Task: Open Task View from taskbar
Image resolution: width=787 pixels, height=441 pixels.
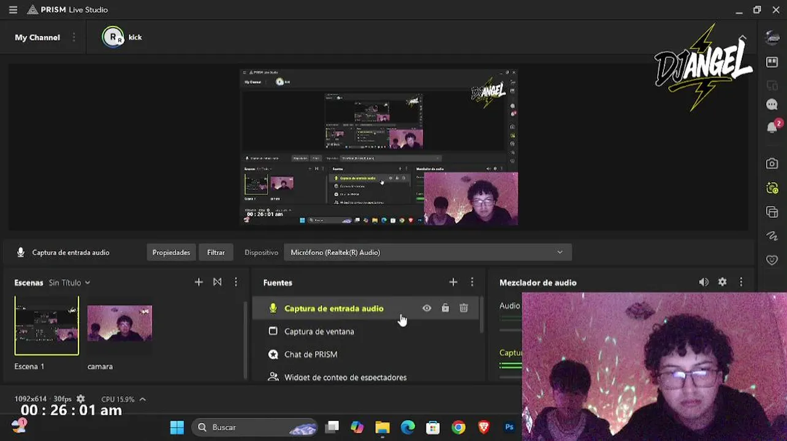Action: (332, 427)
